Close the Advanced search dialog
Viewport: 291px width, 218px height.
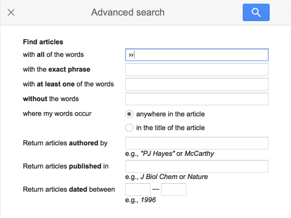coord(11,13)
